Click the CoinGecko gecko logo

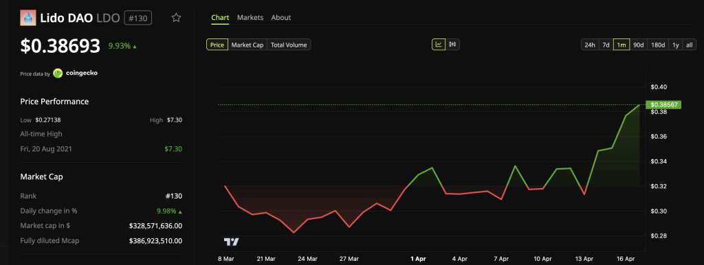[x=58, y=73]
